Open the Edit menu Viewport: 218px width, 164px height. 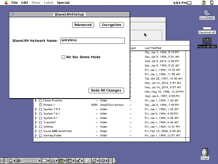coord(25,3)
